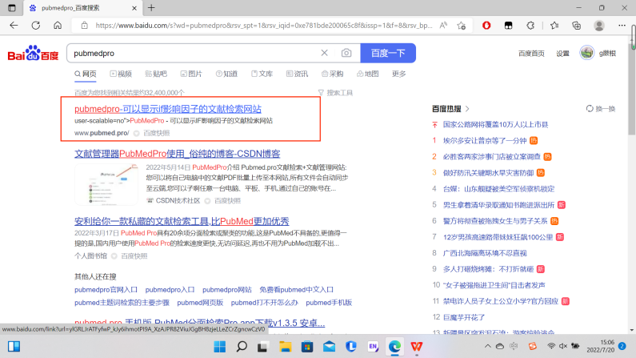Click the 百度一下 search button
The width and height of the screenshot is (636, 358).
tap(388, 53)
